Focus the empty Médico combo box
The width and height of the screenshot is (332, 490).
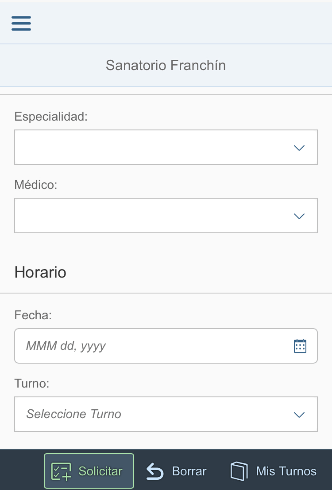166,216
